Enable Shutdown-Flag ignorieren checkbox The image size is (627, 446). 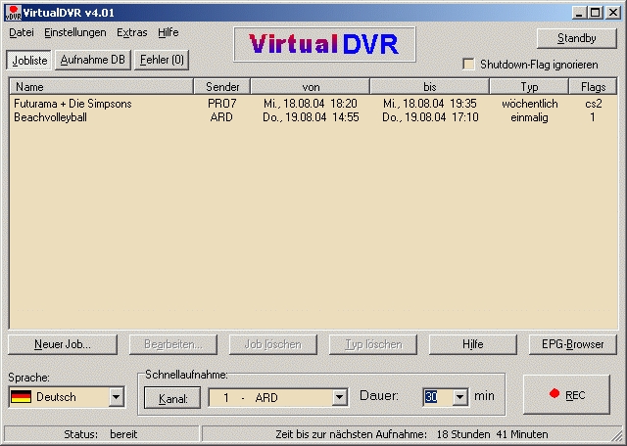coord(469,64)
